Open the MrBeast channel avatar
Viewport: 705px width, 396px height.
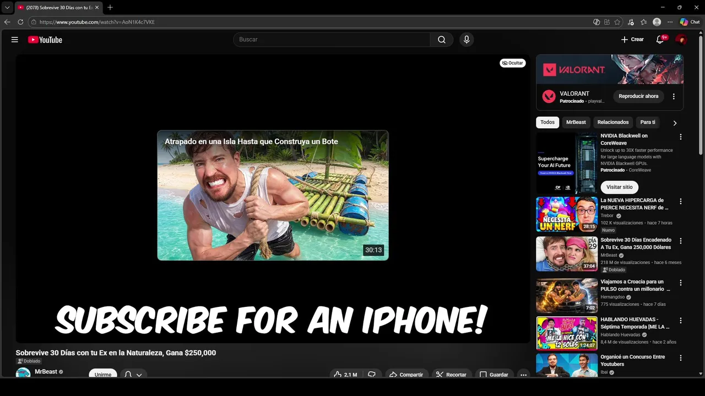23,373
